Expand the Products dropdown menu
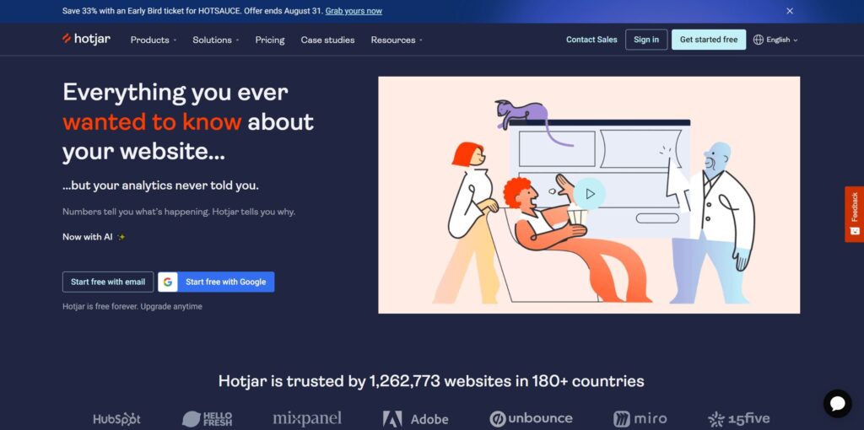Screen dimensions: 864x430 point(153,40)
